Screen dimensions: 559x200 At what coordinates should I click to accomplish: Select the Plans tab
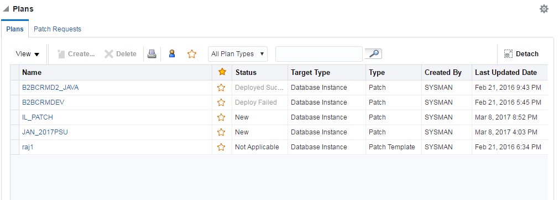[15, 29]
